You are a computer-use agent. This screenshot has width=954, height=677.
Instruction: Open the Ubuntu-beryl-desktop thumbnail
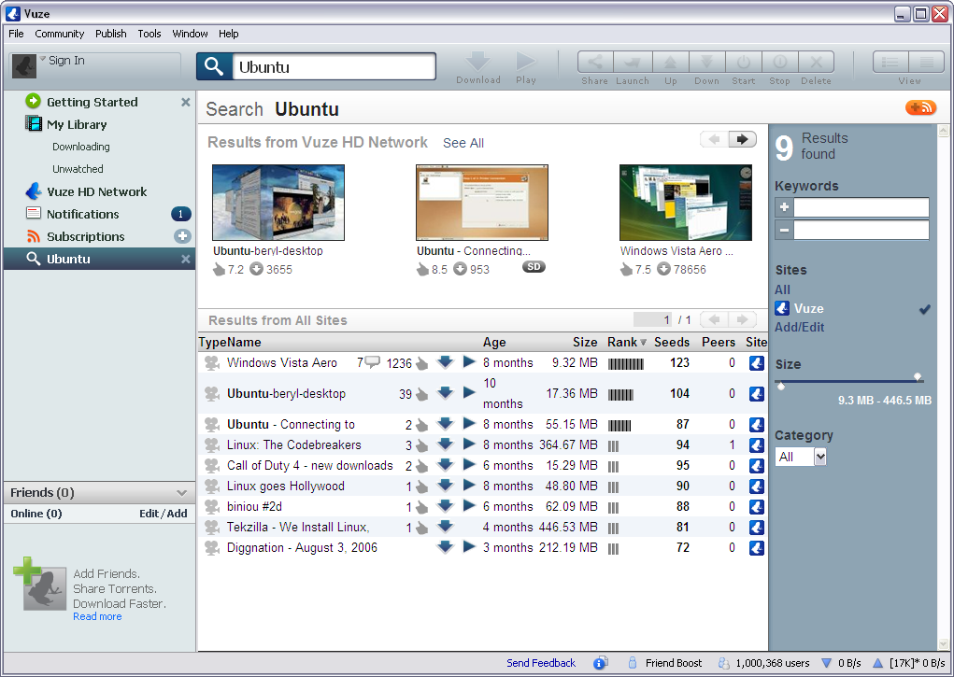278,203
